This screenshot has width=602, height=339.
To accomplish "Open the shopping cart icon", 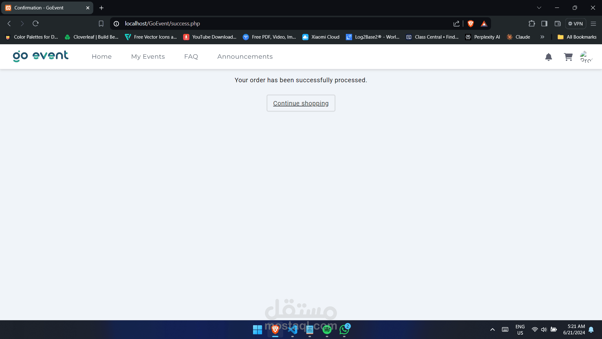I will point(568,57).
